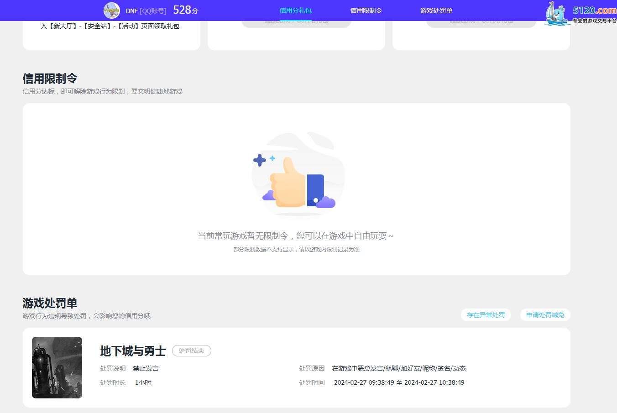Click the 游戏处罚单 section heading
This screenshot has height=413, width=617.
click(x=50, y=303)
